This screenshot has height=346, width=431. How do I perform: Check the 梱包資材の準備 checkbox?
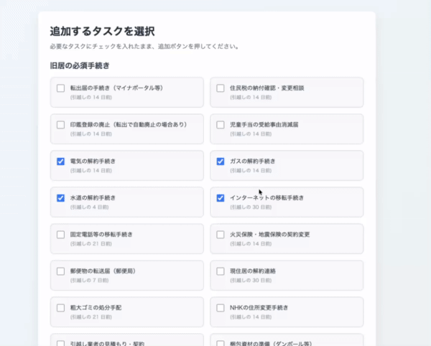(221, 343)
